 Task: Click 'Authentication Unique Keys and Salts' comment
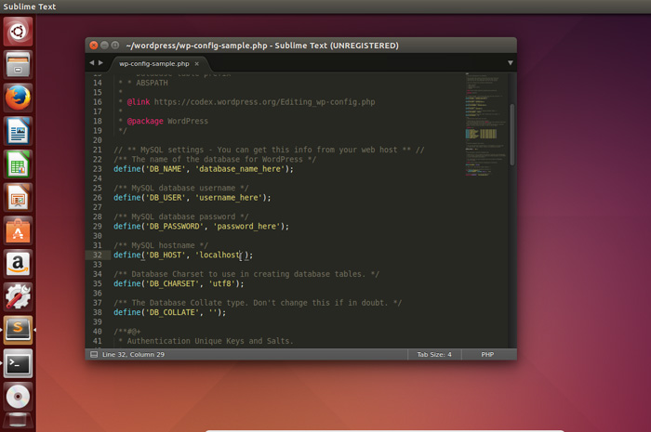click(x=210, y=341)
